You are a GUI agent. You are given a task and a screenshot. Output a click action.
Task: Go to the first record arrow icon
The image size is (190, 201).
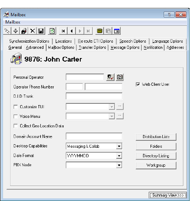63,31
